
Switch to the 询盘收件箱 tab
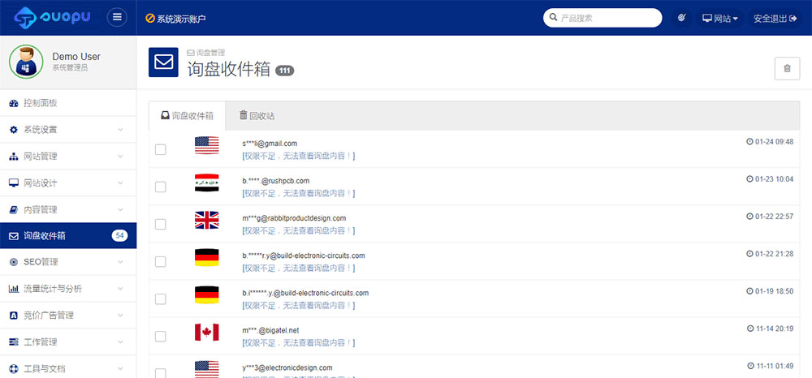(187, 116)
